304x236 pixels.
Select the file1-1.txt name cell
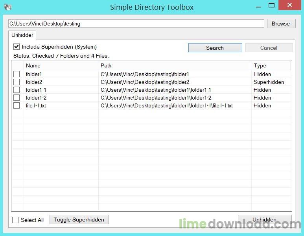[36, 106]
